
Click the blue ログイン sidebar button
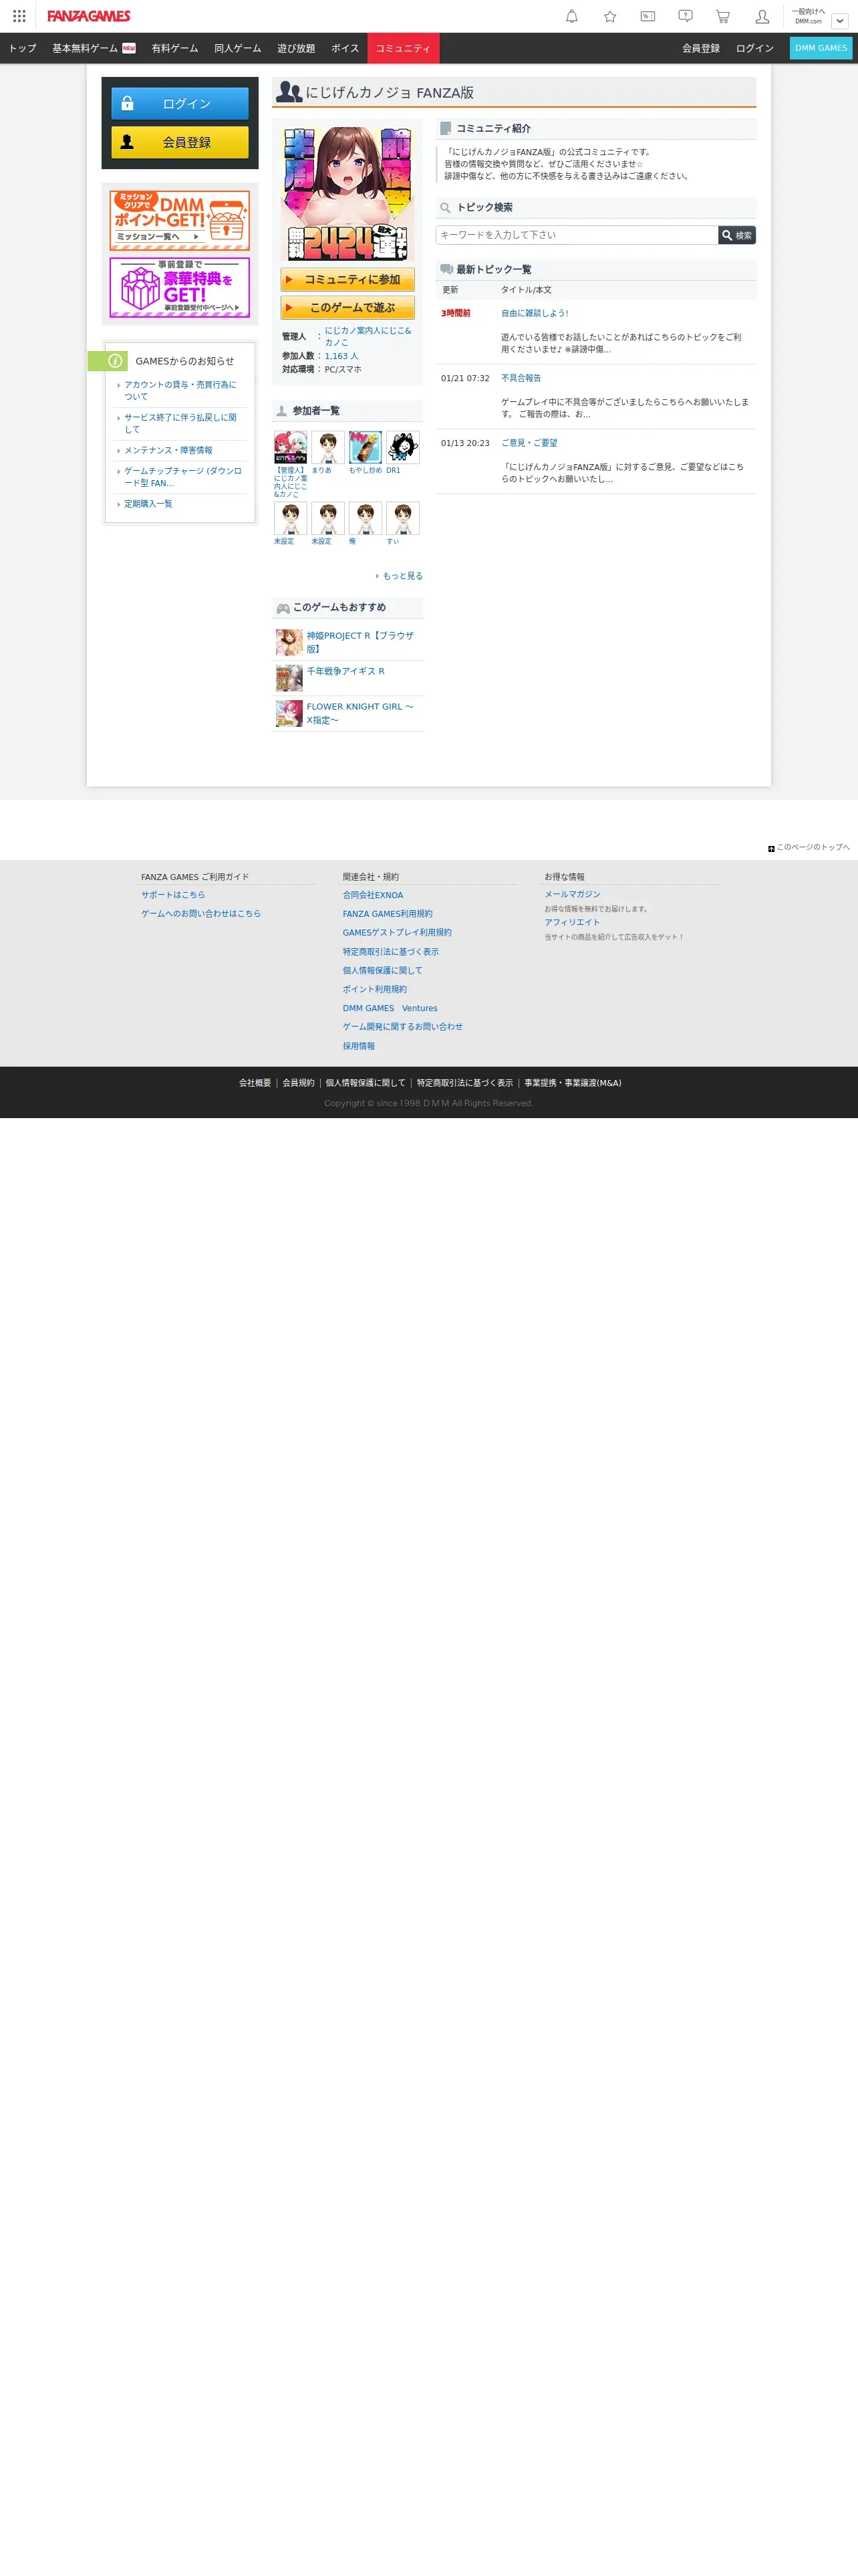[180, 103]
